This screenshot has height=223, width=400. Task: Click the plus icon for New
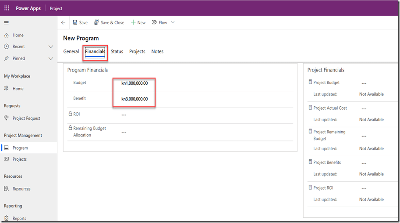[133, 23]
